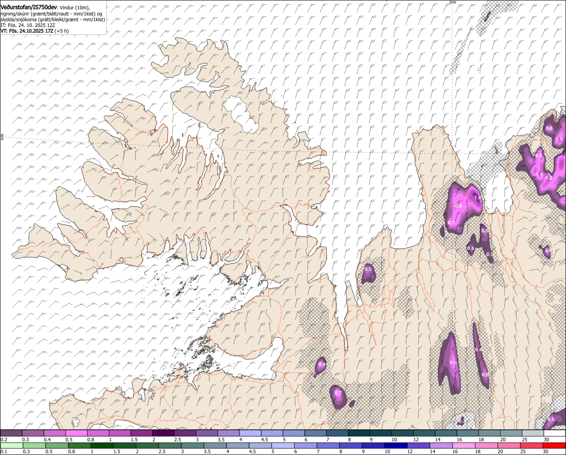The height and width of the screenshot is (455, 566).
Task: Choose the 4–4.5 rain legend swatch
Action: click(238, 446)
